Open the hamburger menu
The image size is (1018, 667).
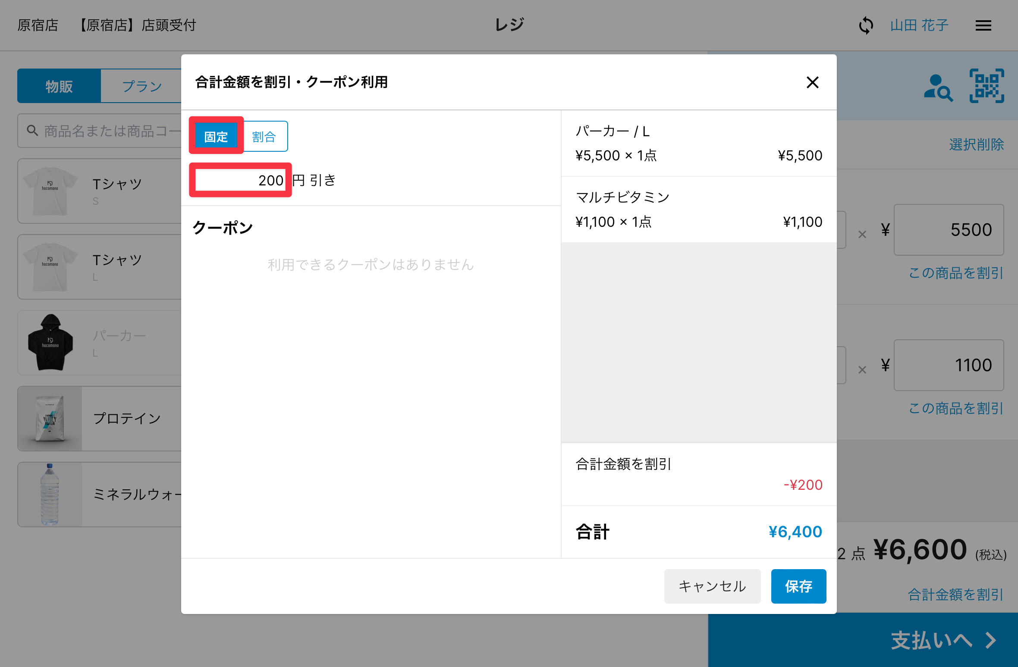coord(983,26)
